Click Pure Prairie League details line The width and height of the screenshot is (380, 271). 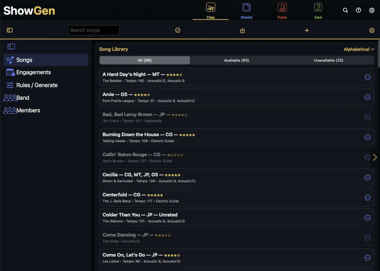coord(149,101)
